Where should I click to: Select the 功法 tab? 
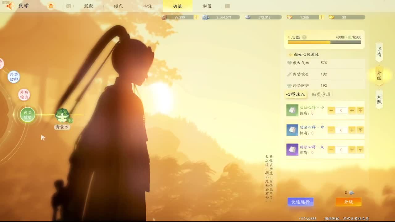point(177,6)
